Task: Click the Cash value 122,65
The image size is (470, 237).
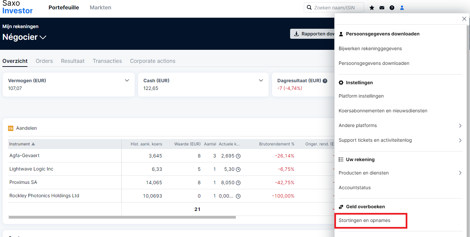Action: coord(151,88)
